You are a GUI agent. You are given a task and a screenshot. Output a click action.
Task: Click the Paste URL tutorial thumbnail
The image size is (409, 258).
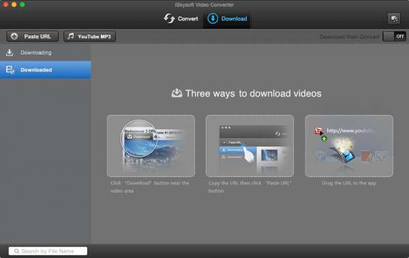[249, 146]
